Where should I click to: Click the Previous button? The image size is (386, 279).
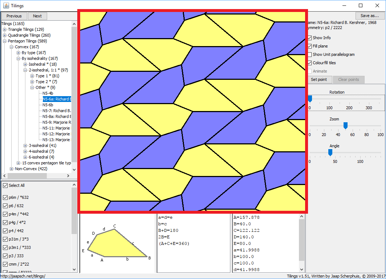(x=14, y=16)
